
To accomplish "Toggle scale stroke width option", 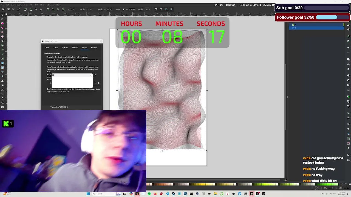I will tap(156, 9).
